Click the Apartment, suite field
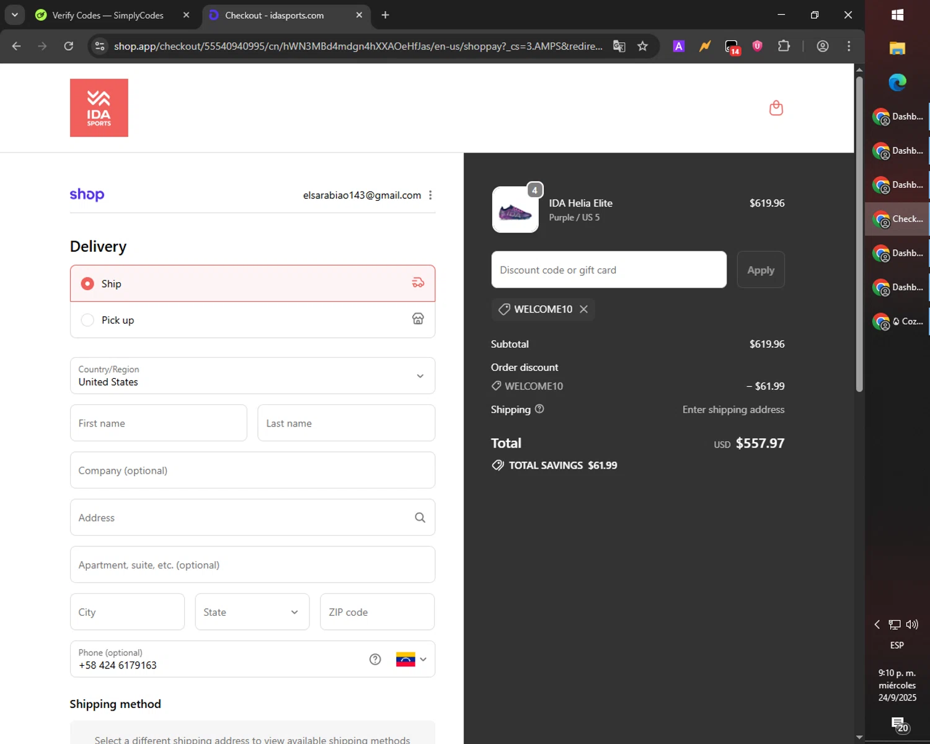930x744 pixels. click(x=252, y=565)
